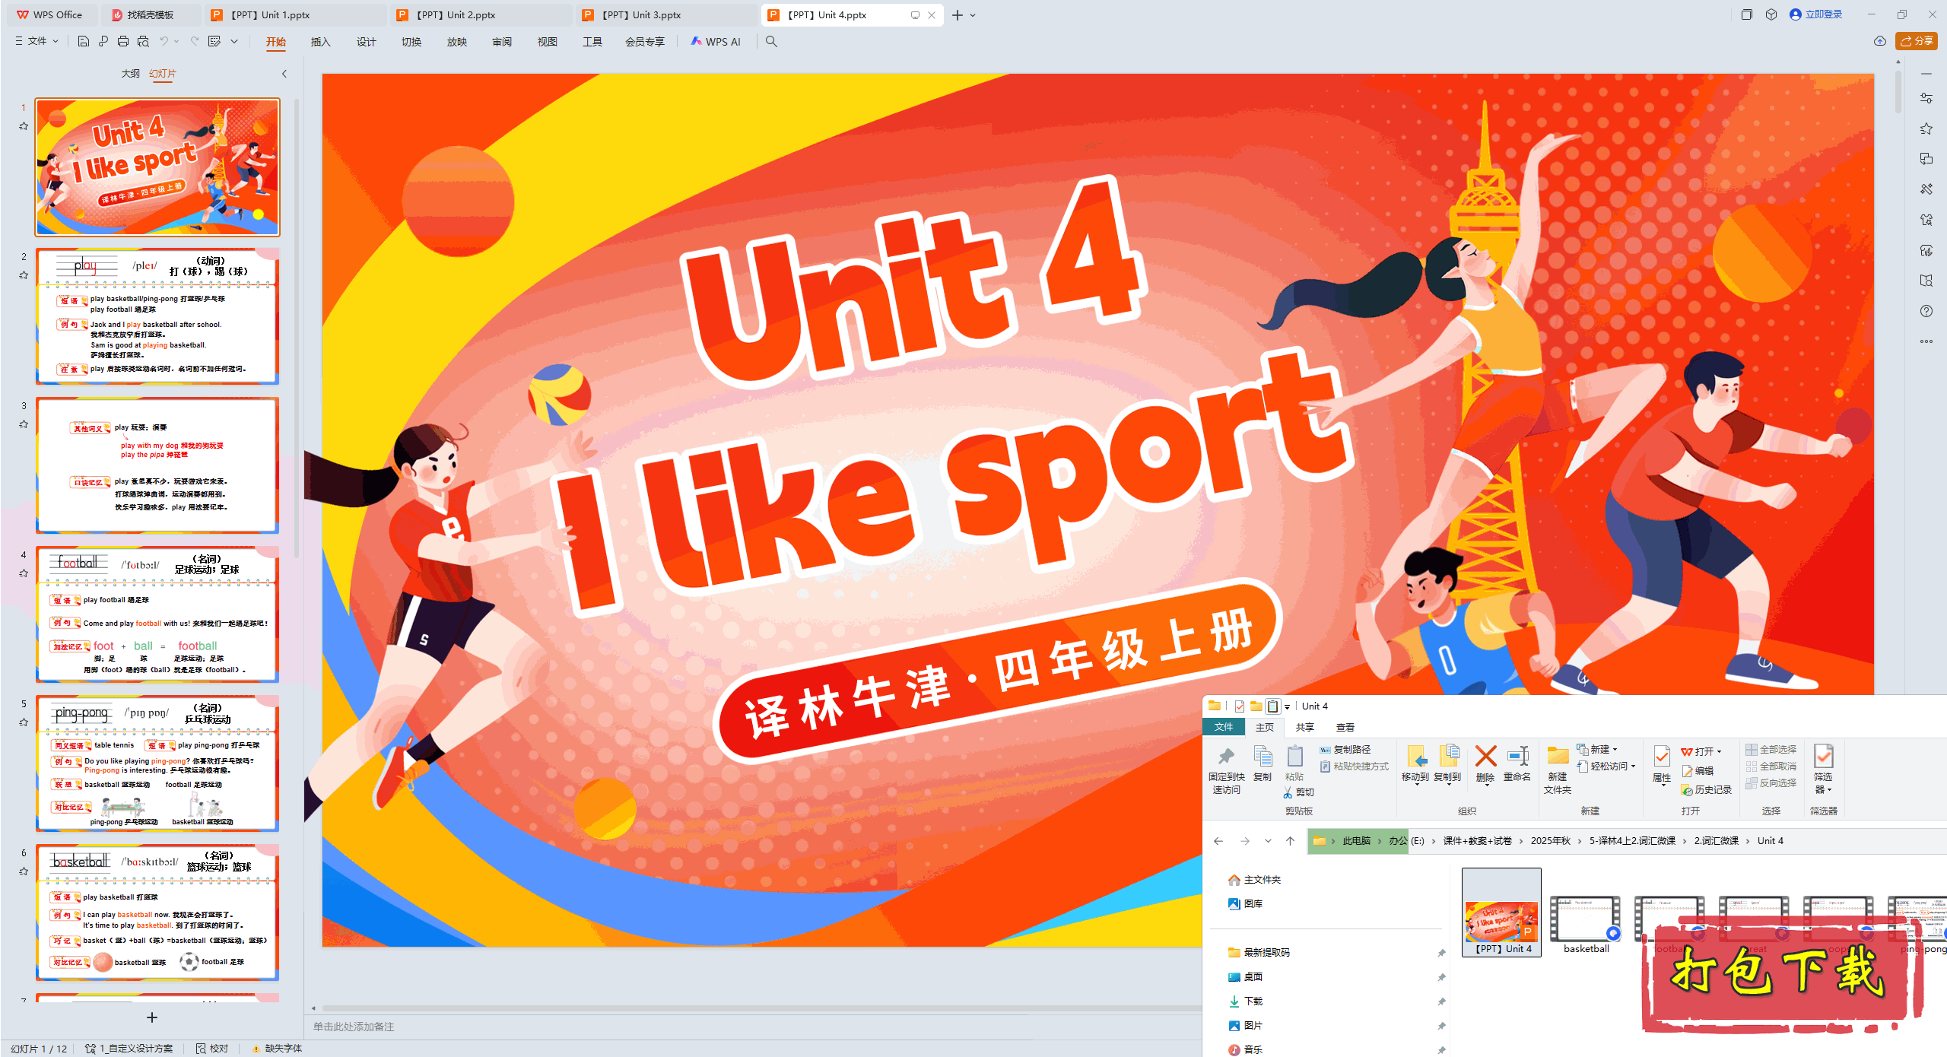Switch to the 插入 ribbon tab
Viewport: 1947px width, 1057px height.
(x=320, y=42)
